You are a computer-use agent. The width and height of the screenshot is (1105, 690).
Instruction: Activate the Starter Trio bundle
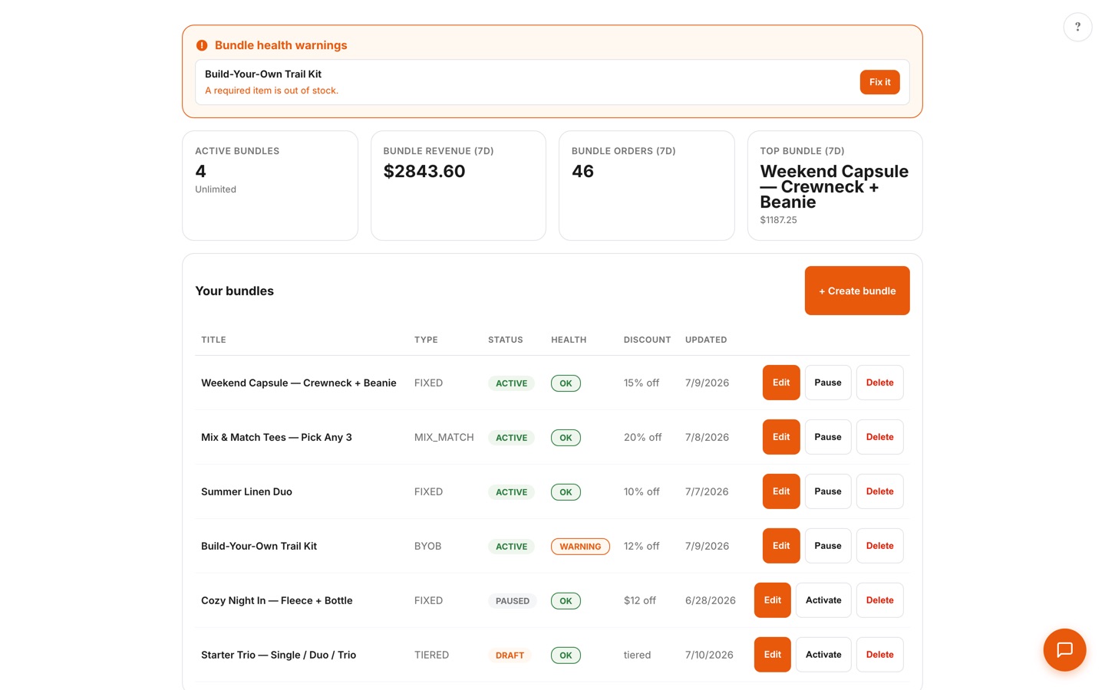(x=823, y=655)
